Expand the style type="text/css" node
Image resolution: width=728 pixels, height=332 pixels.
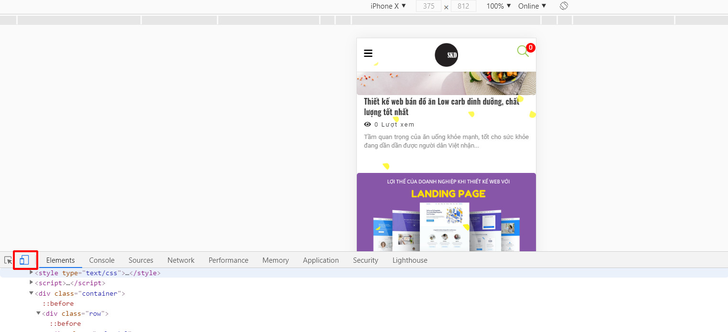(32, 272)
